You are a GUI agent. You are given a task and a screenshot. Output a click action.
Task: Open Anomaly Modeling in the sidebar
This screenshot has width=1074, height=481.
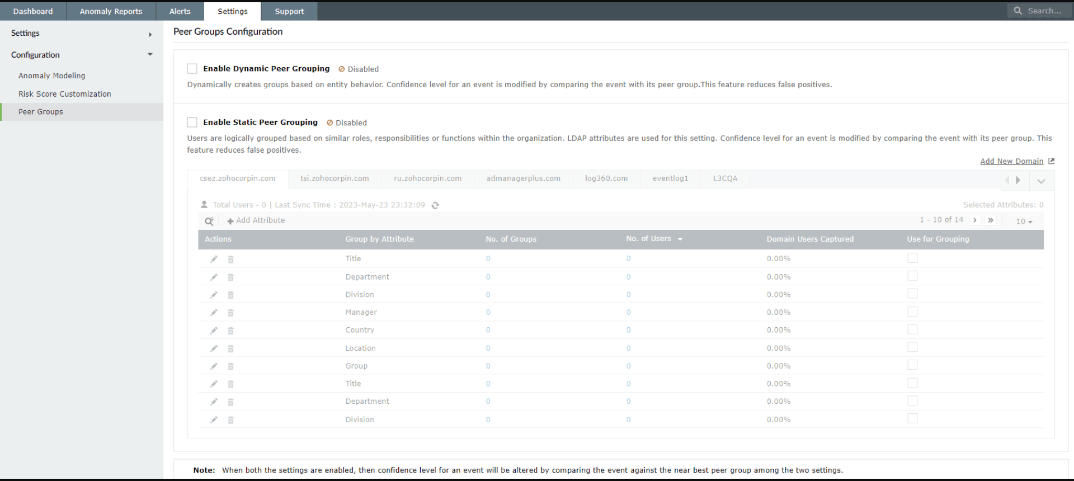52,76
